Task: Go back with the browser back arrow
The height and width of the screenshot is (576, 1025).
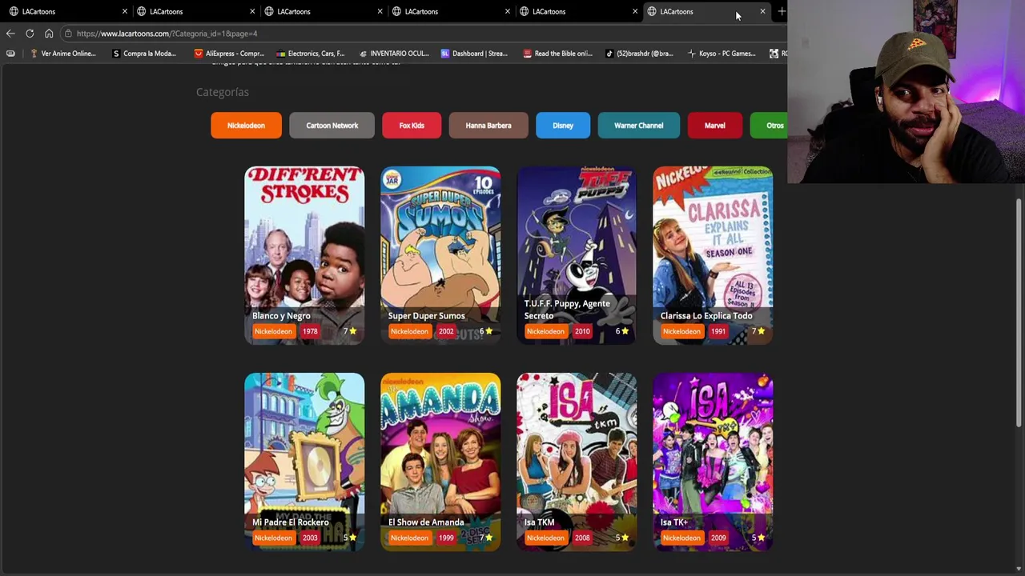Action: [10, 34]
